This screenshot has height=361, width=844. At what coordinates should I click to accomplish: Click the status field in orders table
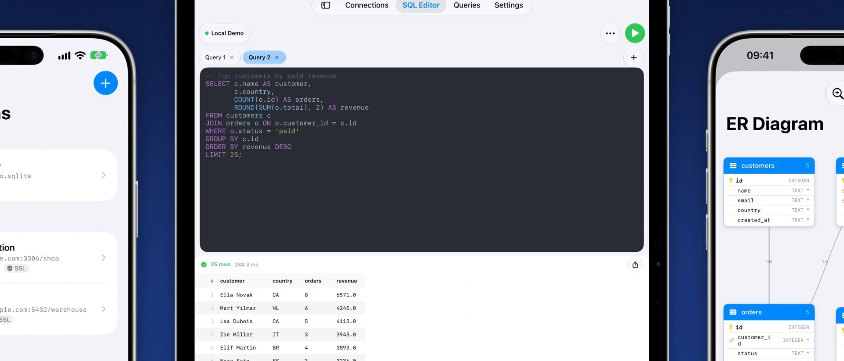pos(769,354)
